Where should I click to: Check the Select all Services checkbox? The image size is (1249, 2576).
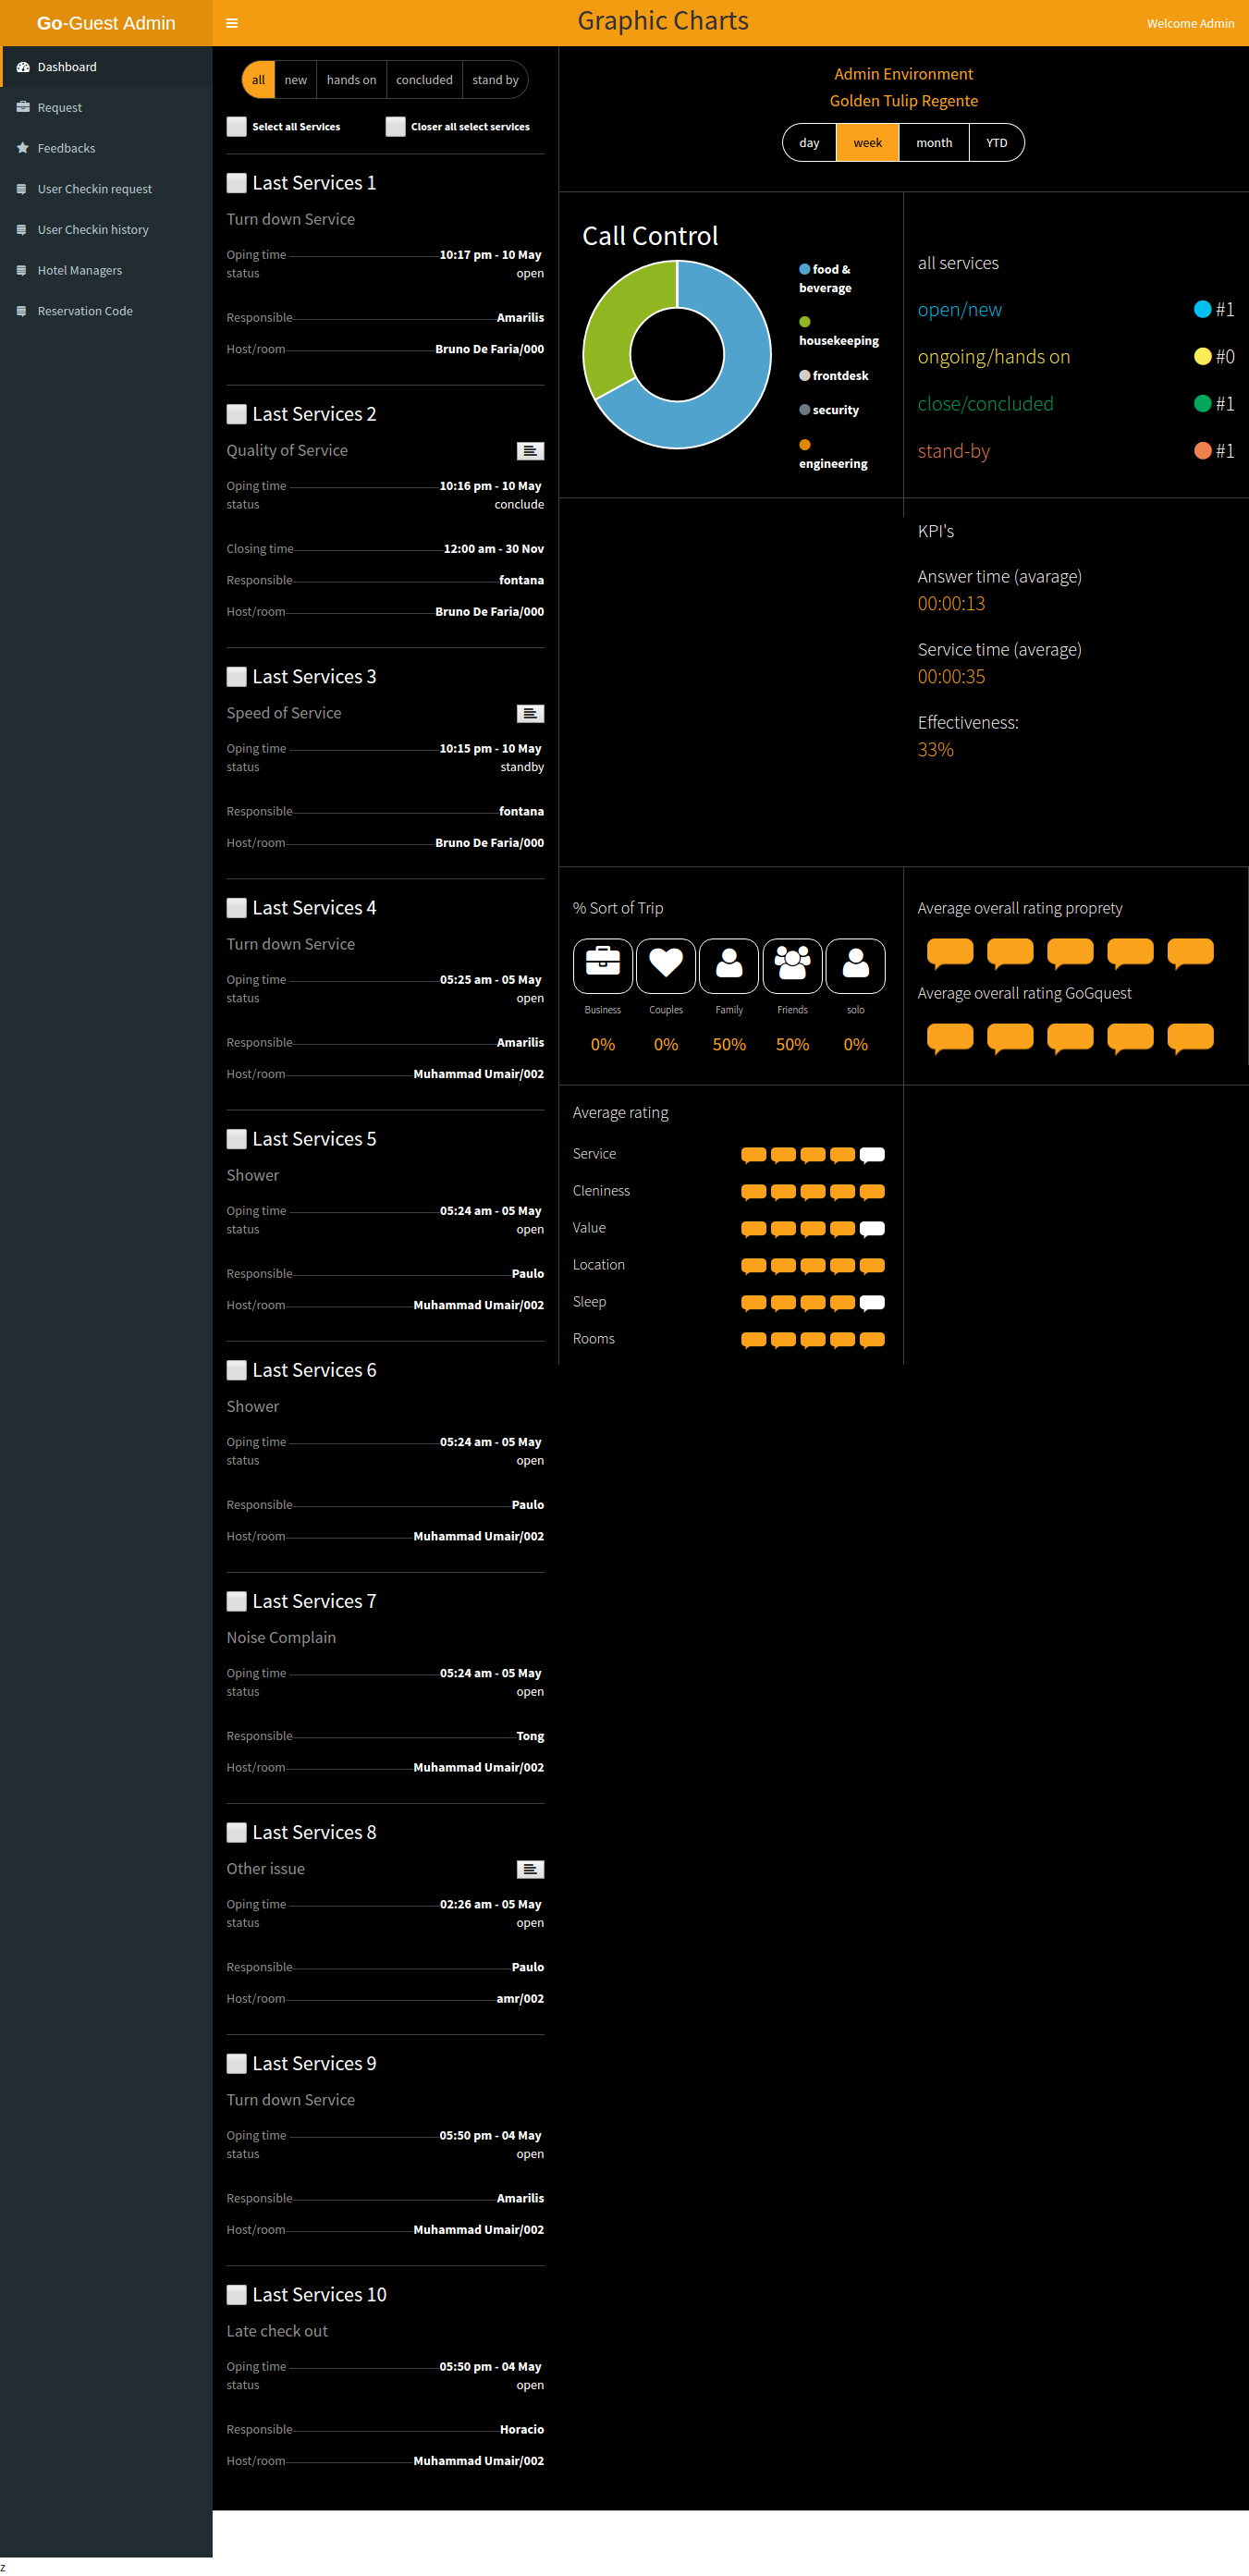(236, 127)
